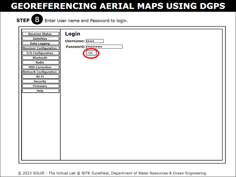The height and width of the screenshot is (177, 236).
Task: Open the Help menu item
Action: [41, 91]
